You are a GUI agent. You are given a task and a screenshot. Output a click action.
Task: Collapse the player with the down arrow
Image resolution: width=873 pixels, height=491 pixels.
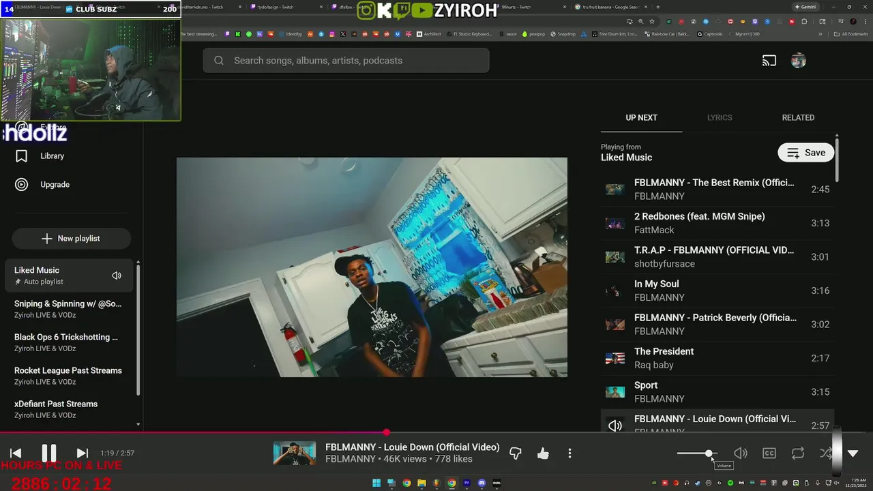click(853, 453)
